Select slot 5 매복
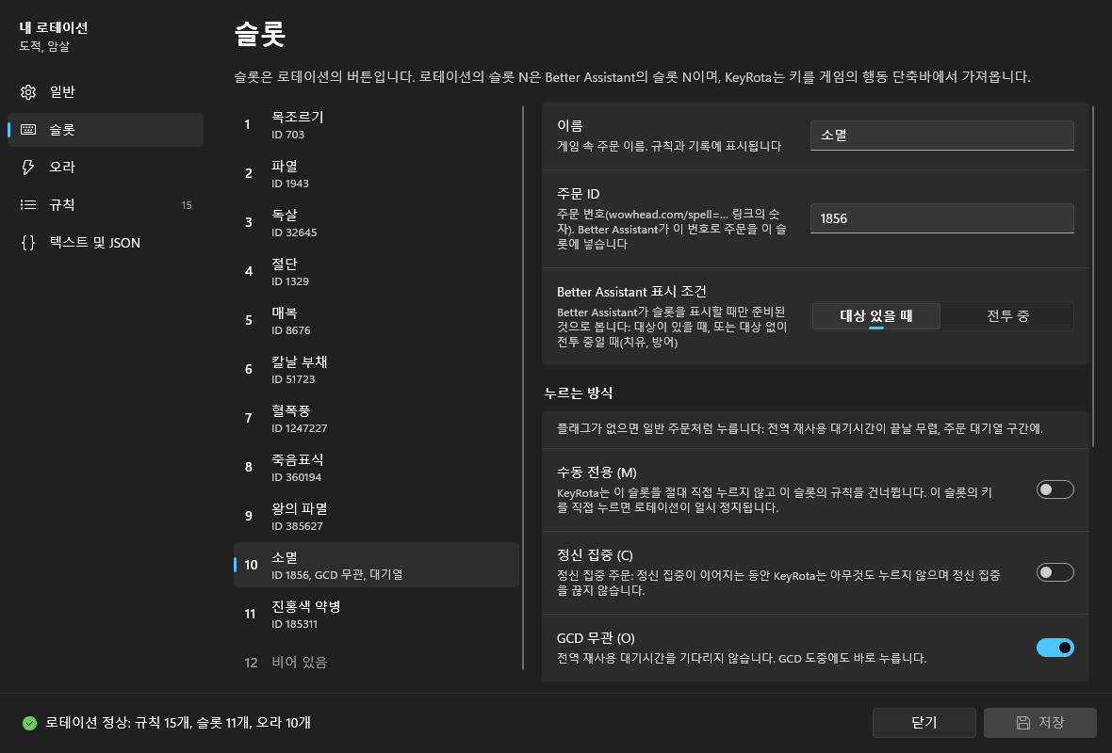Image resolution: width=1112 pixels, height=753 pixels. 376,320
